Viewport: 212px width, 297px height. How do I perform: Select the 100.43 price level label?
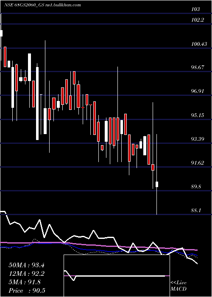coord(199,44)
